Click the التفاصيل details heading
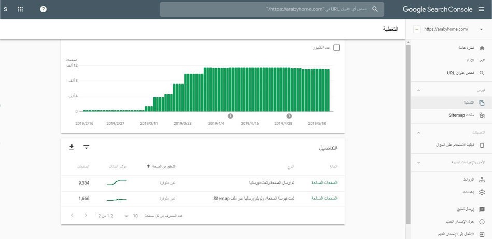Image resolution: width=492 pixels, height=239 pixels. pyautogui.click(x=328, y=147)
